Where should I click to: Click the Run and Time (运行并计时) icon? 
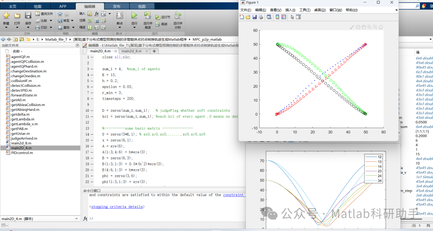(x=178, y=16)
